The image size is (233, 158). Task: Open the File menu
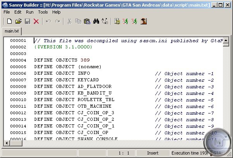7,12
